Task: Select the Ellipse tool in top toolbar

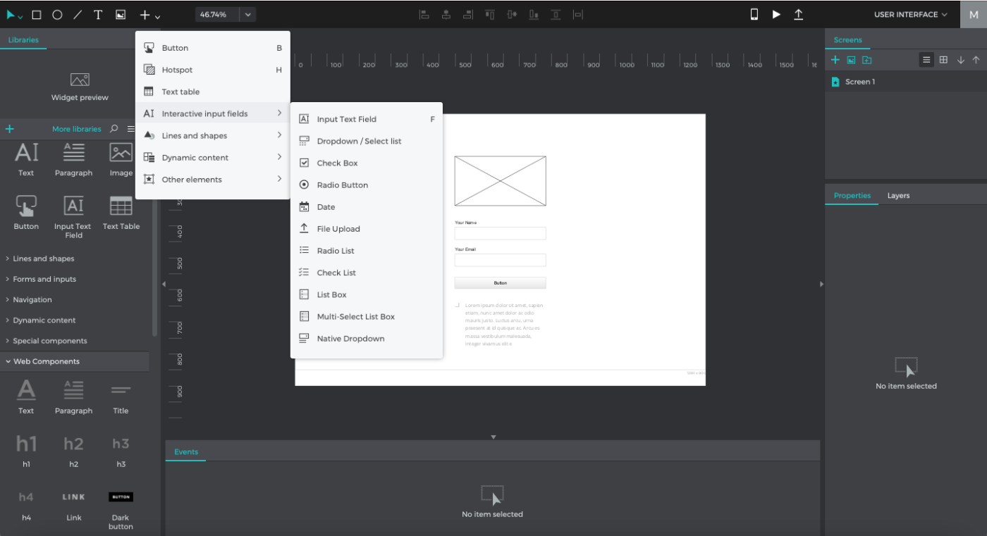Action: coord(57,15)
